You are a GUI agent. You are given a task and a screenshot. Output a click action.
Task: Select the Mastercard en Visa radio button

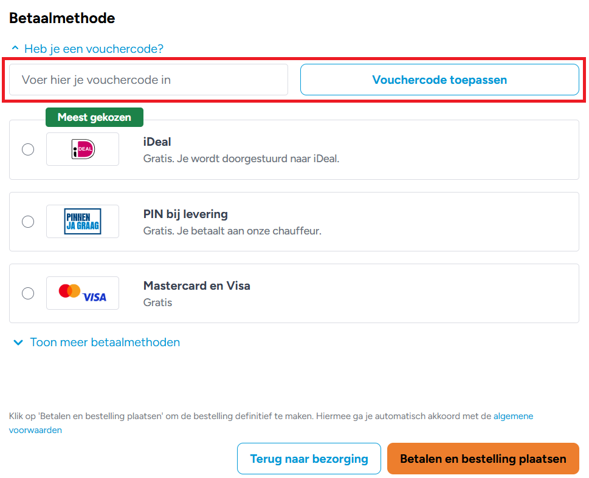(28, 293)
